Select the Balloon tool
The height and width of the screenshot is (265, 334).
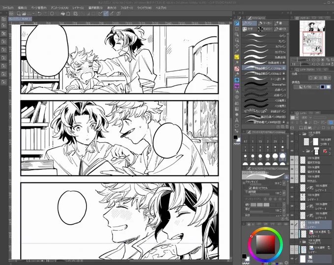tap(237, 125)
